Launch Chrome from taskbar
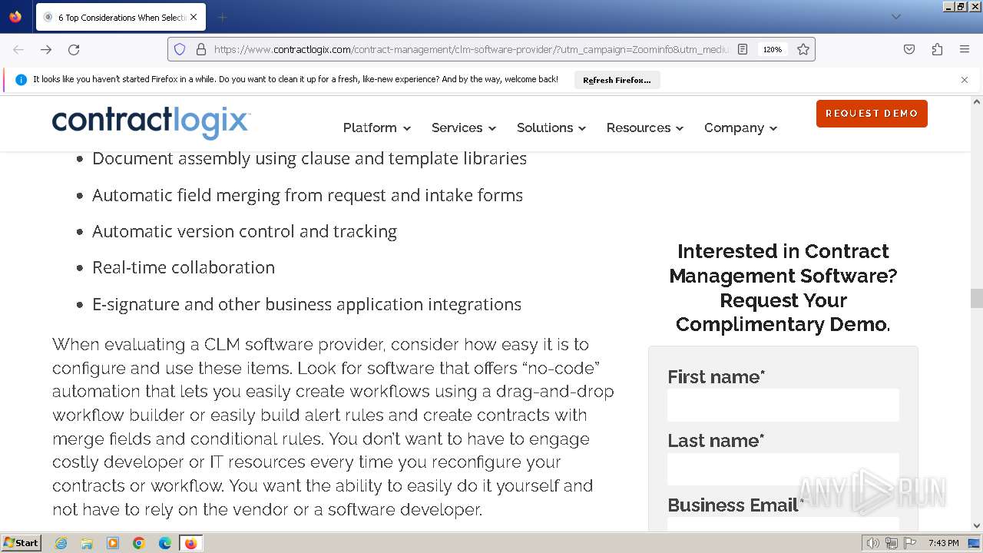This screenshot has width=983, height=553. pos(139,543)
